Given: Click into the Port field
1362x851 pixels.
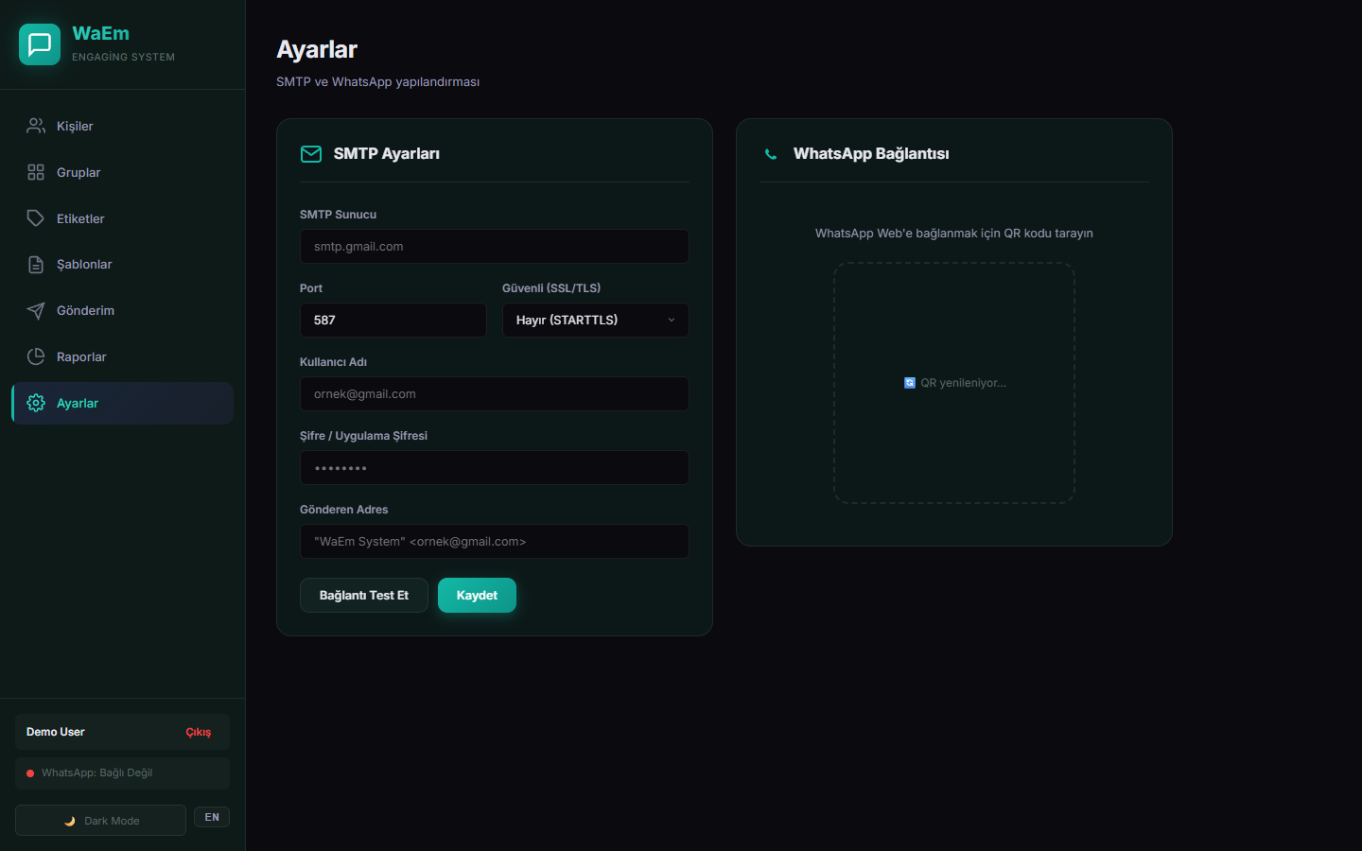Looking at the screenshot, I should point(393,321).
